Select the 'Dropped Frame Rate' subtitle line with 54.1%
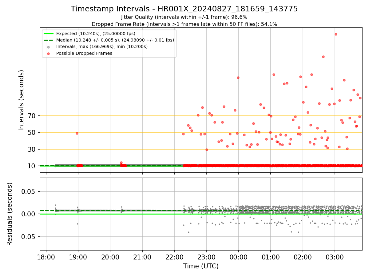The height and width of the screenshot is (277, 369). tap(184, 24)
